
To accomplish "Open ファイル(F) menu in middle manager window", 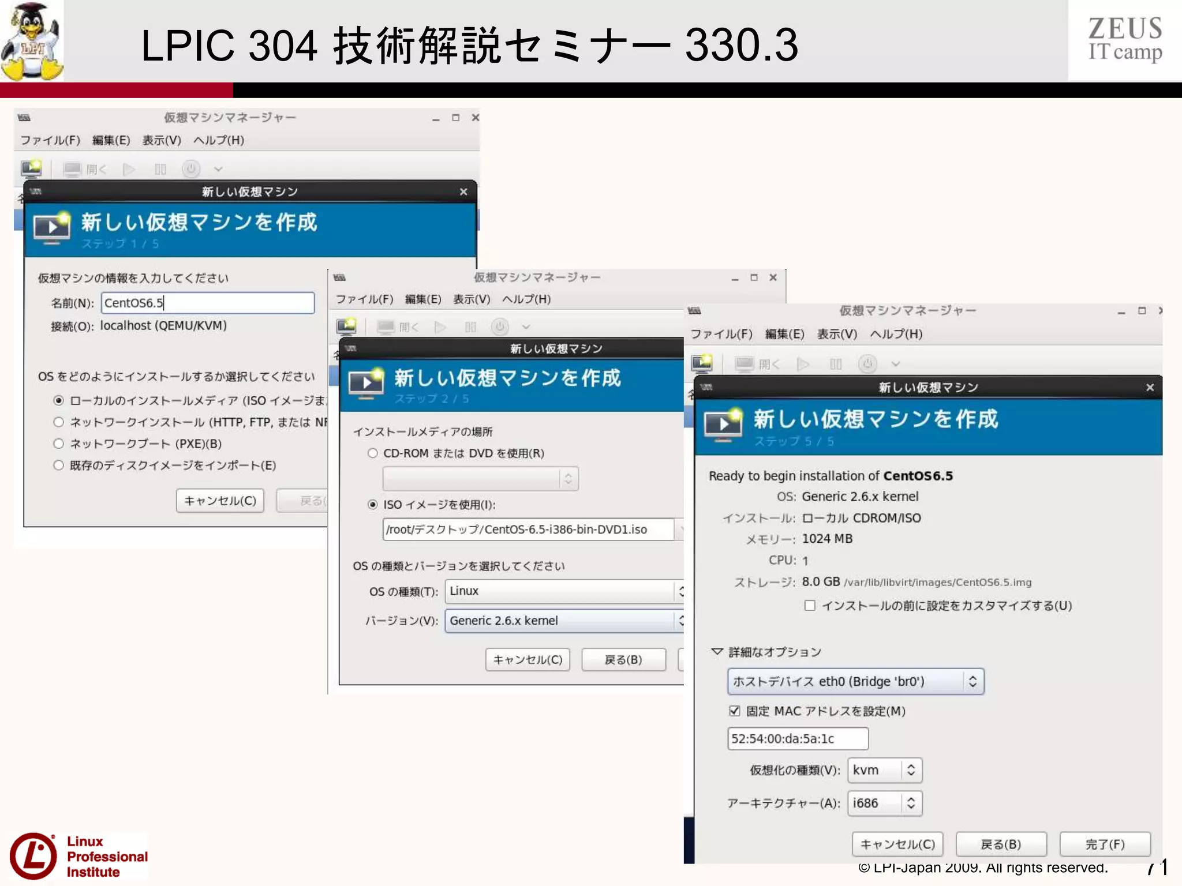I will pos(364,299).
